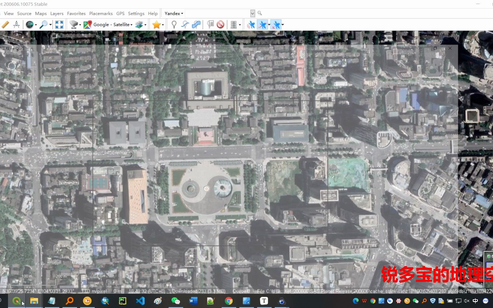Click the search magnifier next to Yandex field
The width and height of the screenshot is (493, 308).
coord(260,13)
